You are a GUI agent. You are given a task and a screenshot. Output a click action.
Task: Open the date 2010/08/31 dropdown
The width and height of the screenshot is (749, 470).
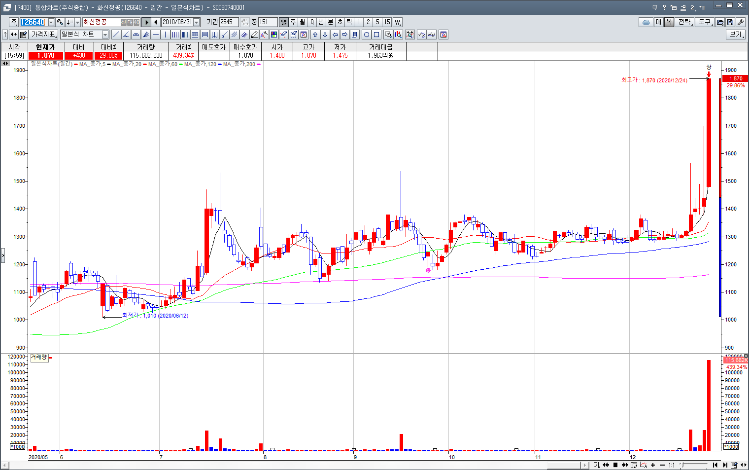[x=197, y=22]
